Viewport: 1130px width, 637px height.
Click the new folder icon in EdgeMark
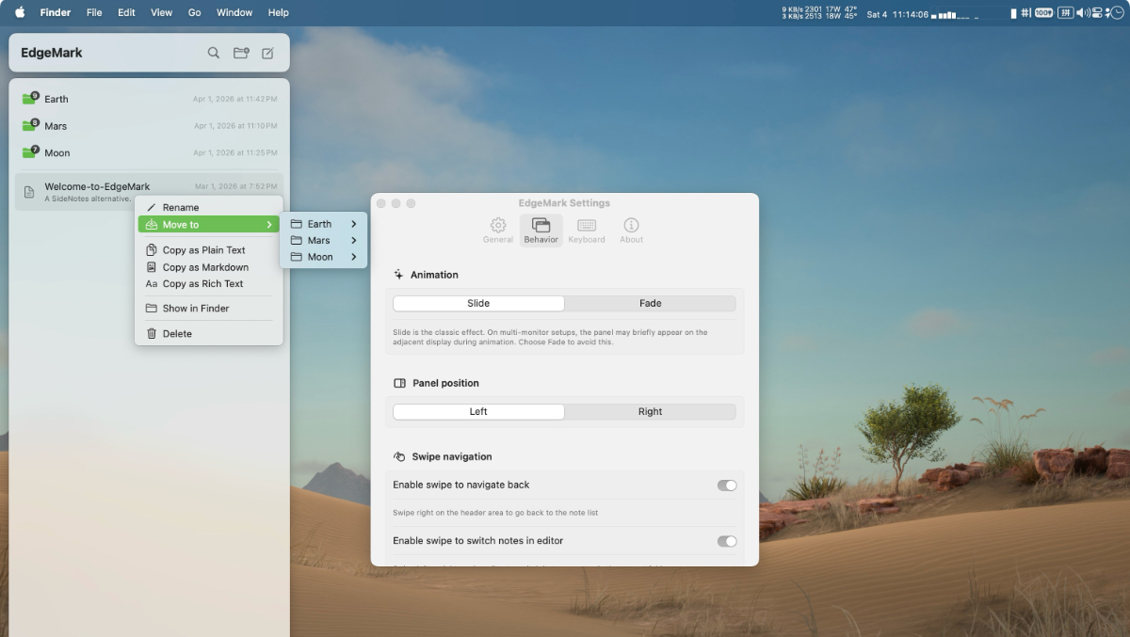pos(241,53)
